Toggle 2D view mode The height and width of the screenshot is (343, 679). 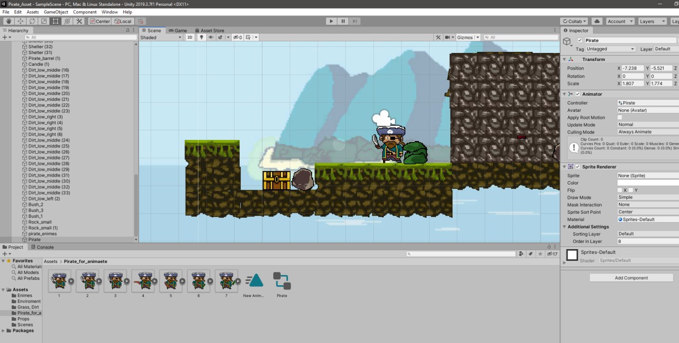coord(190,37)
